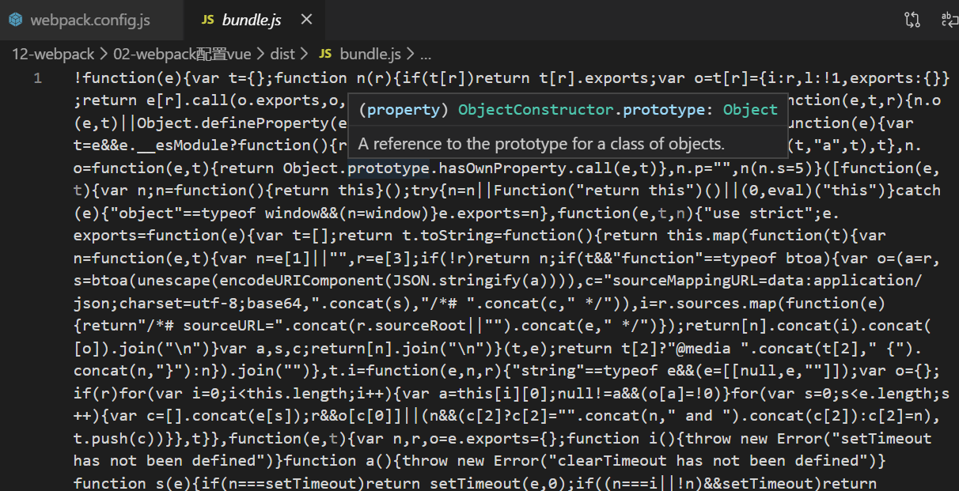Open the bundle.js breadcrumb item
Image resolution: width=959 pixels, height=491 pixels.
coord(370,55)
